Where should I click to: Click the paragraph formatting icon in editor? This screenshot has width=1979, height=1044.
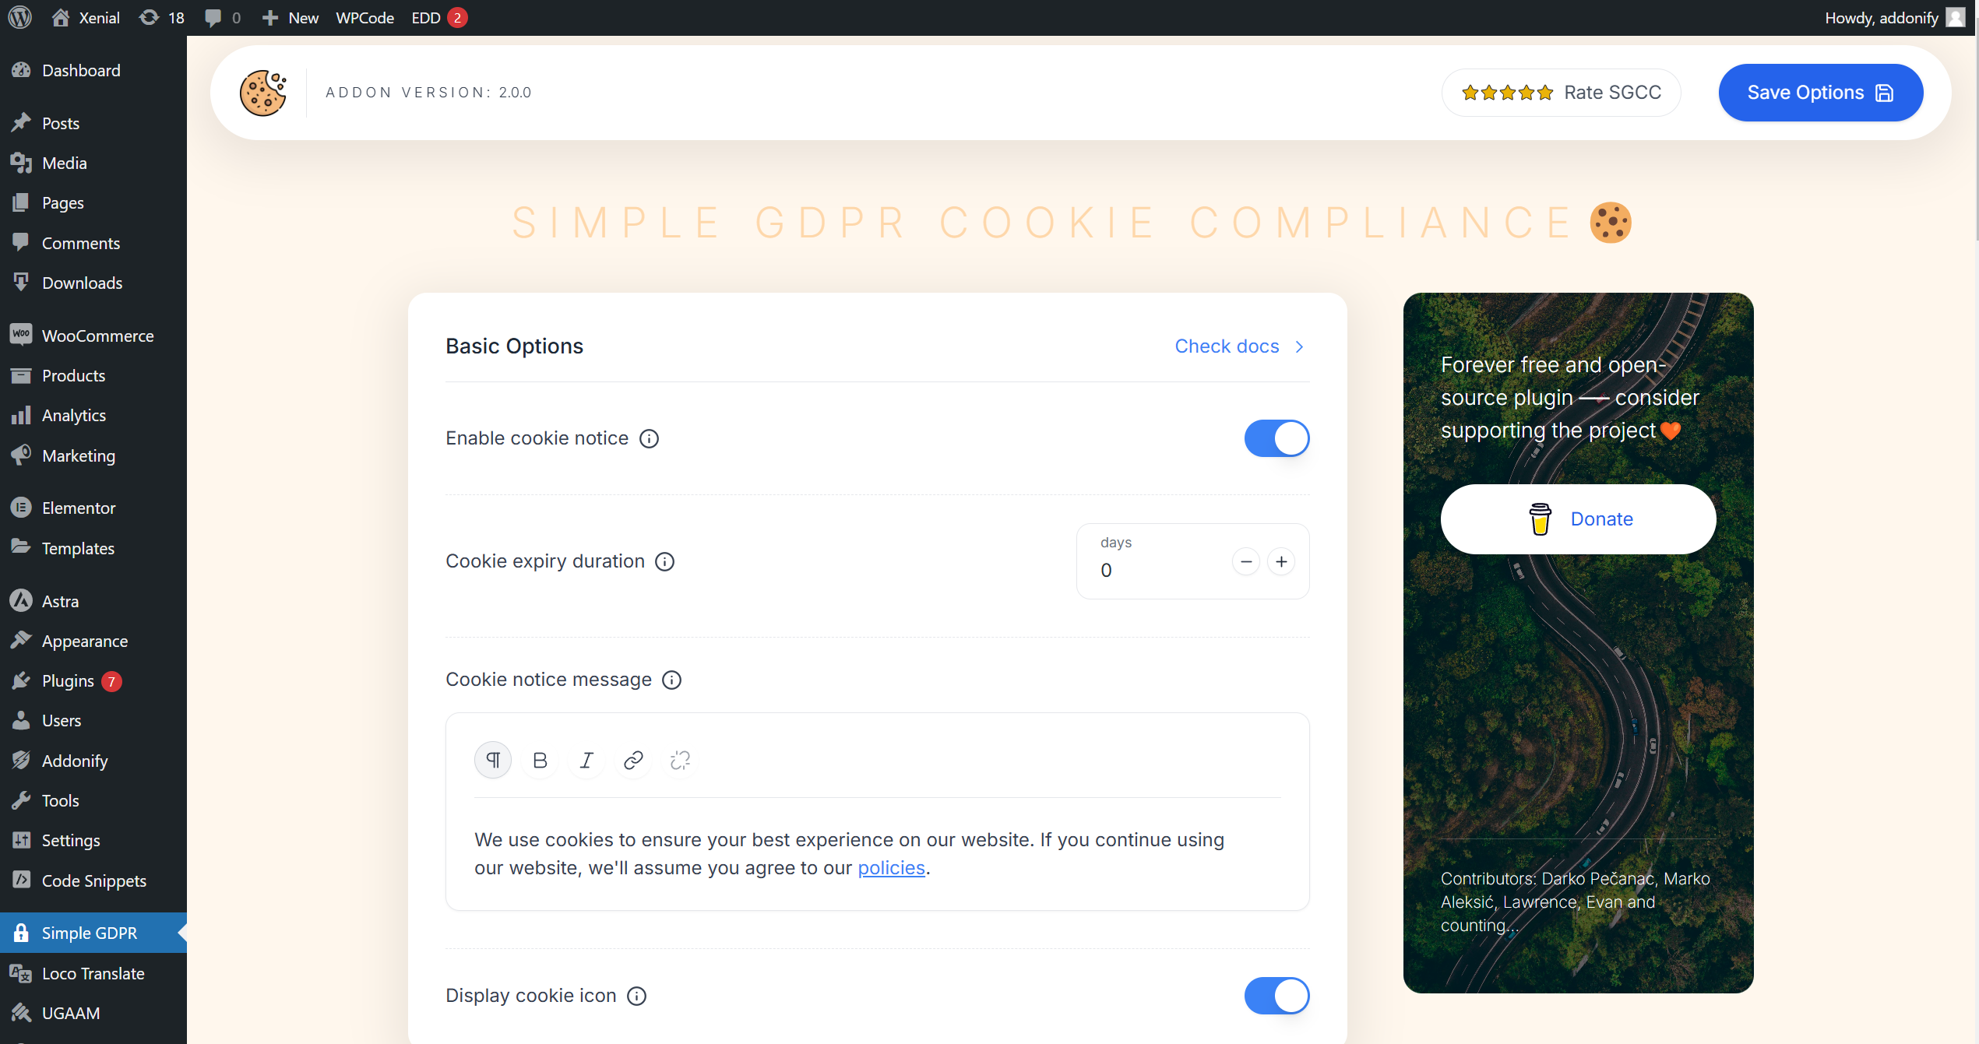tap(494, 760)
